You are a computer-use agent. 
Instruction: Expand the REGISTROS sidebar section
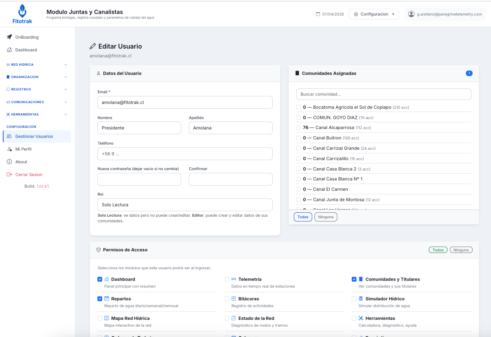pos(37,89)
